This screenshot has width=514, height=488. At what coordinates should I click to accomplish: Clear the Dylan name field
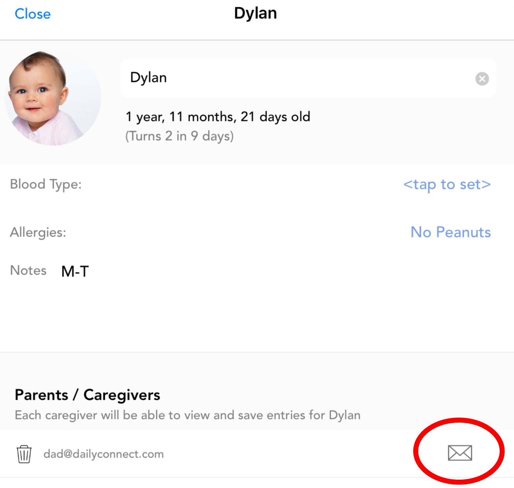click(x=482, y=79)
